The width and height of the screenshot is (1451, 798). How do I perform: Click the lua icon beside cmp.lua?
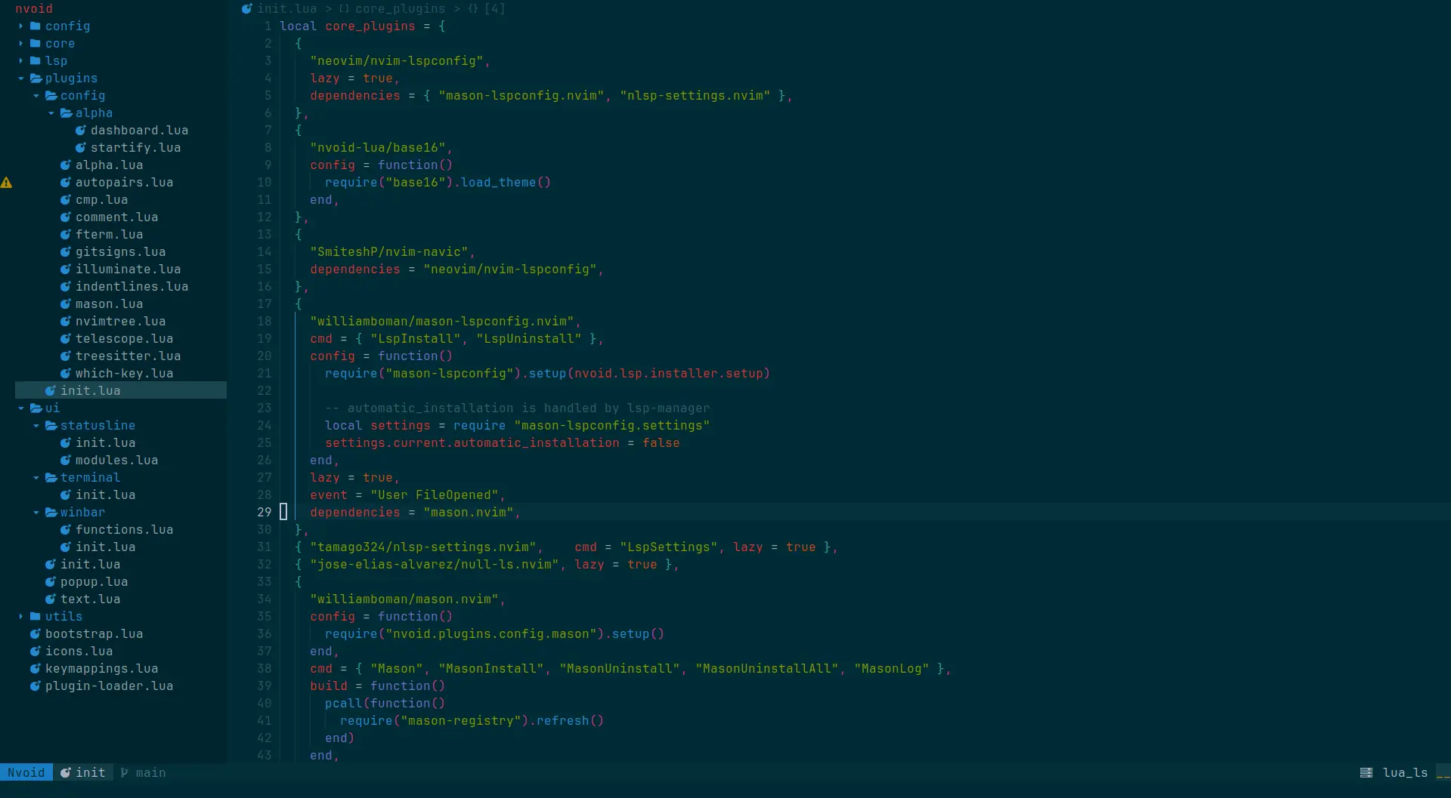66,200
